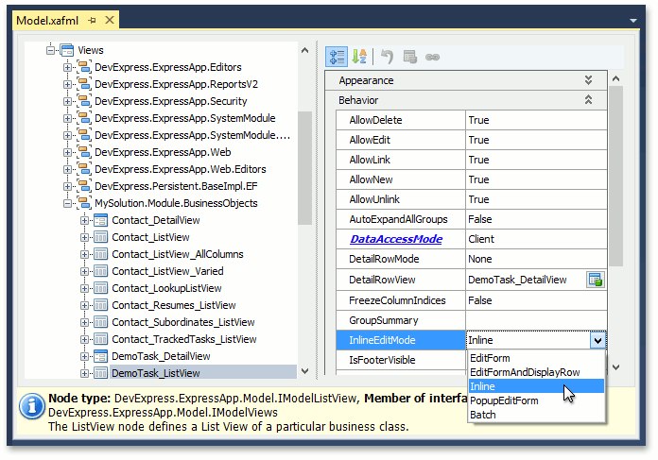Click the pin icon on Model.xafml tab

click(93, 20)
